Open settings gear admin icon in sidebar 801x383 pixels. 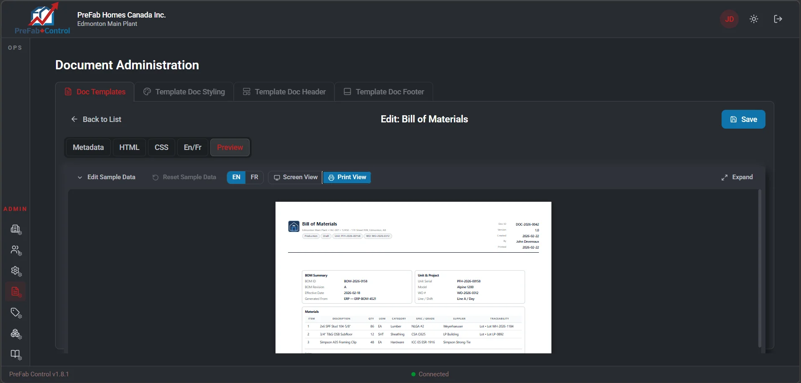point(16,271)
